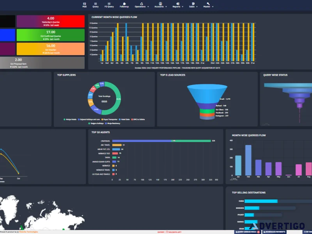The height and width of the screenshot is (234, 312).
Task: Toggle DMC to Odisha legend entry
Action: coord(138,119)
